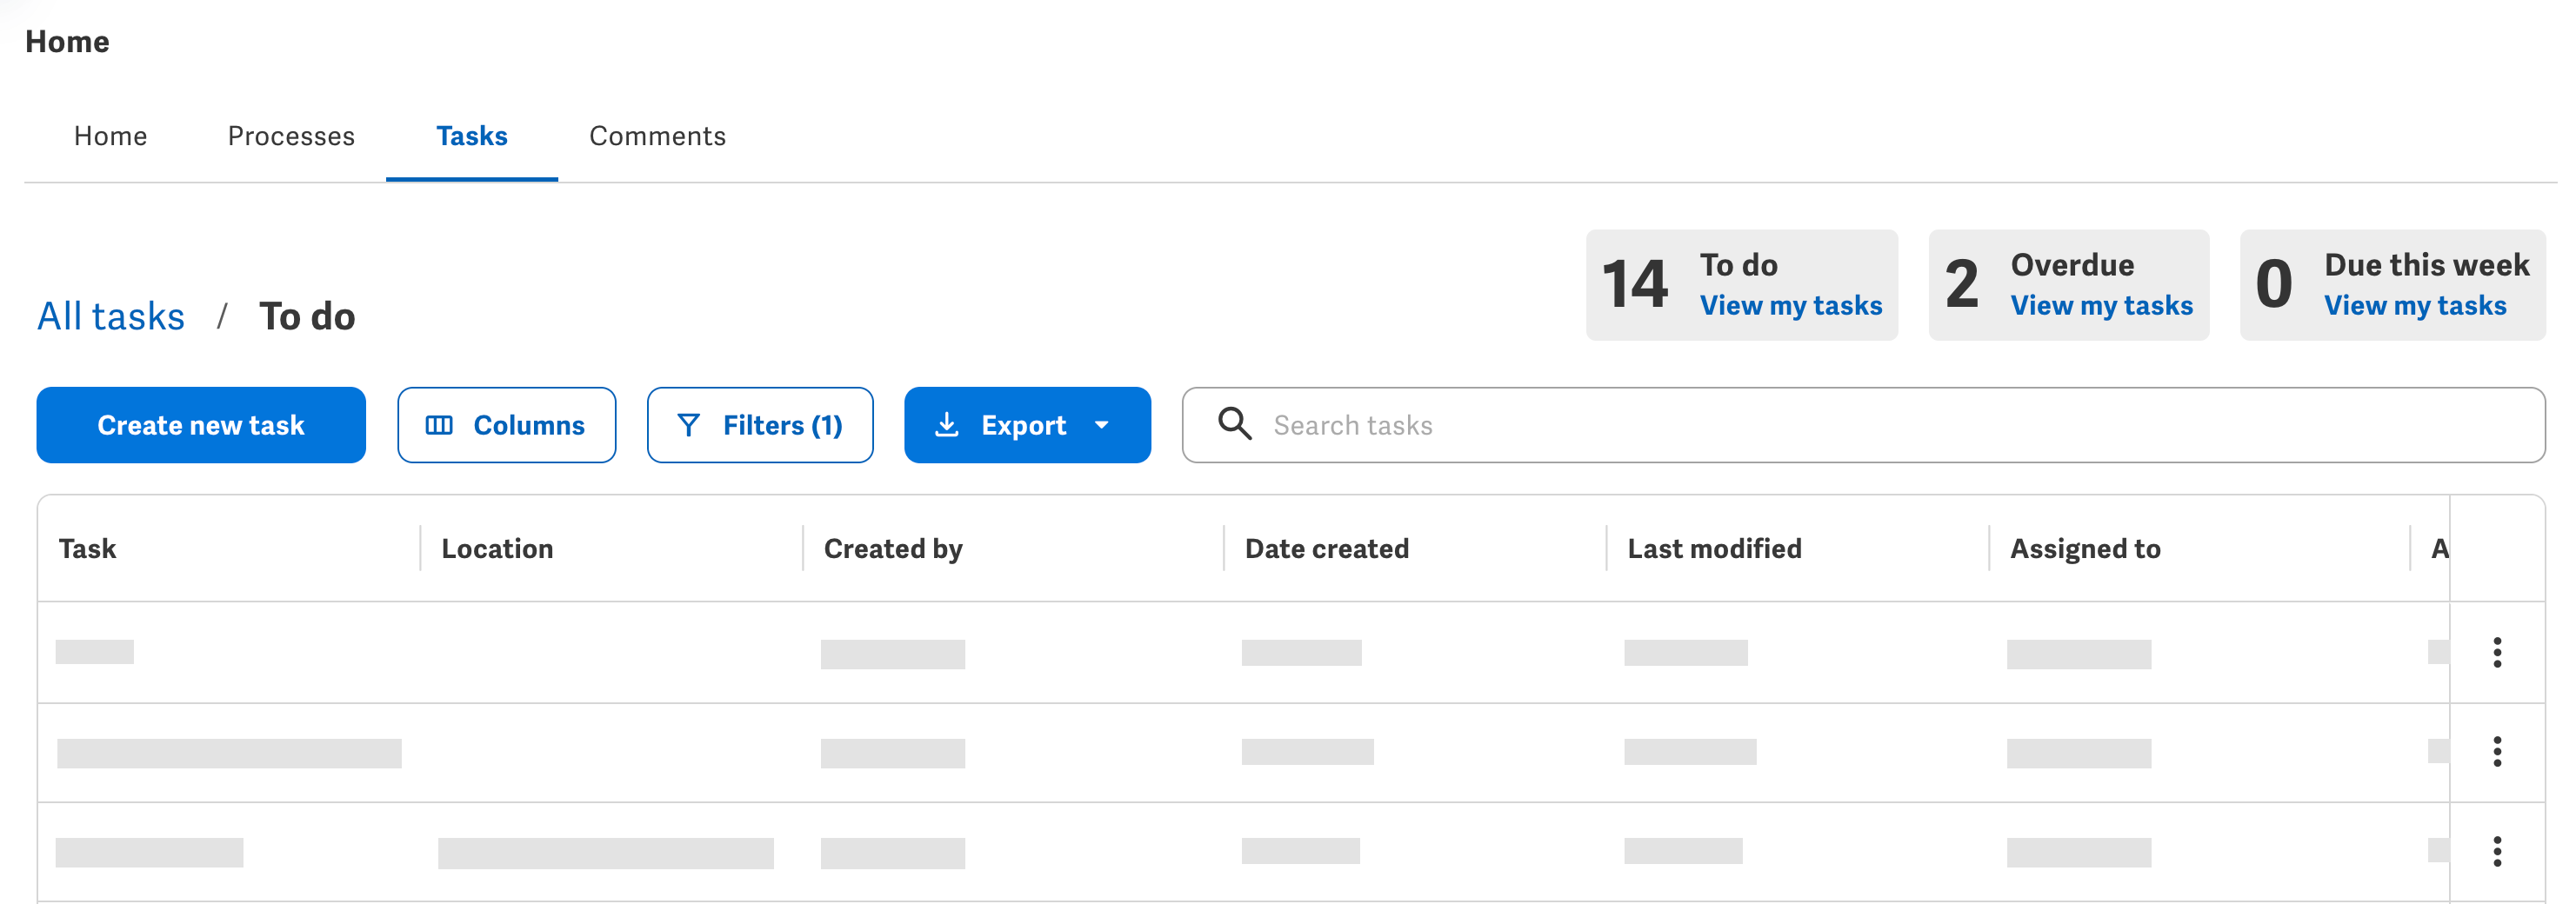Click the Create new task button
This screenshot has height=904, width=2576.
200,424
